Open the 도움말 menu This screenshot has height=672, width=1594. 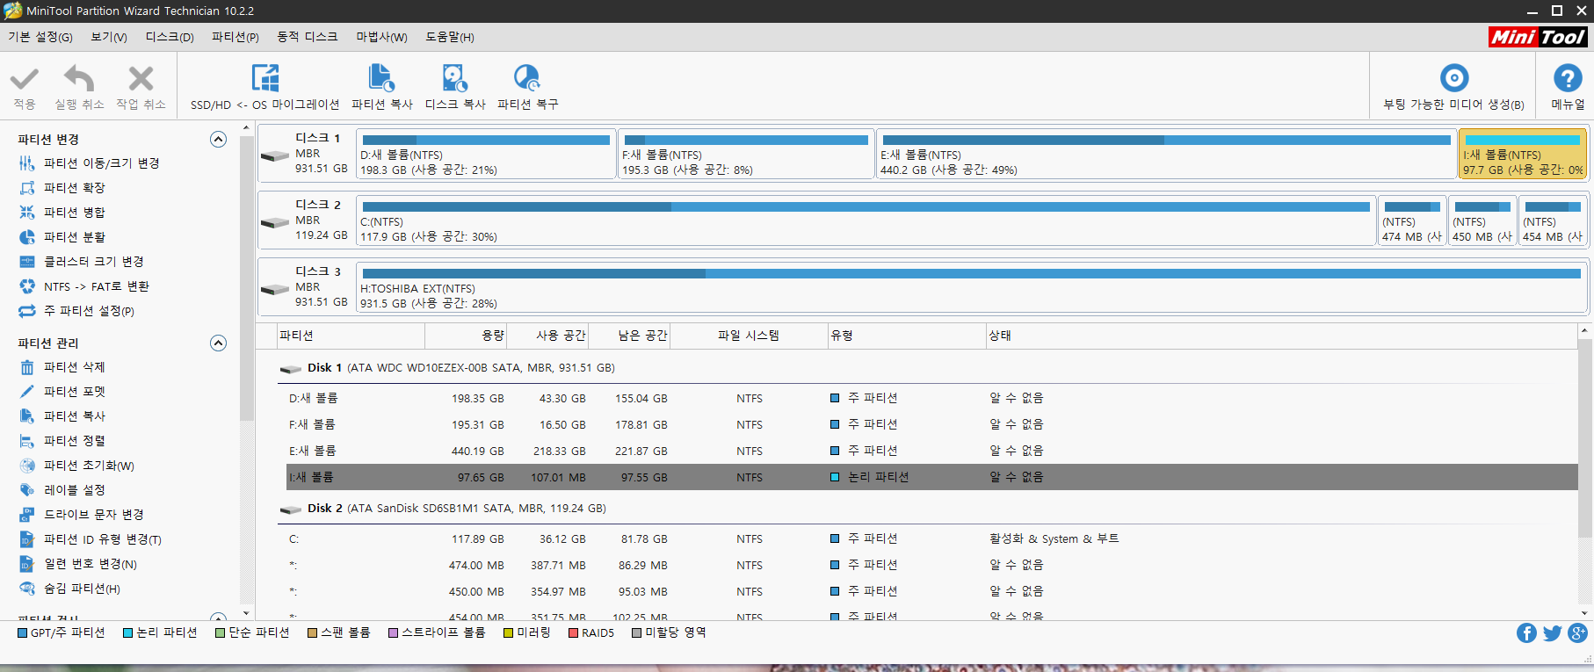(450, 37)
